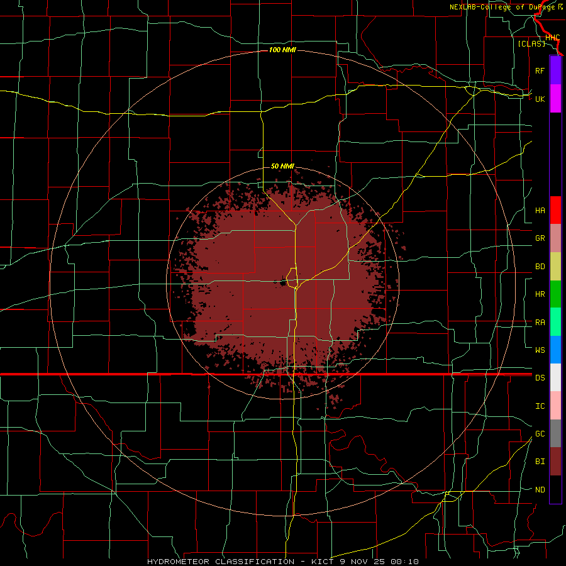Click the 00:10 time stamp
The image size is (566, 566).
coord(403,562)
